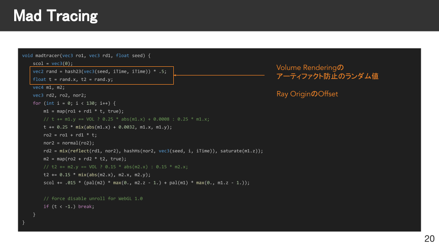Click the "void madtracer" function signature line

click(x=86, y=55)
